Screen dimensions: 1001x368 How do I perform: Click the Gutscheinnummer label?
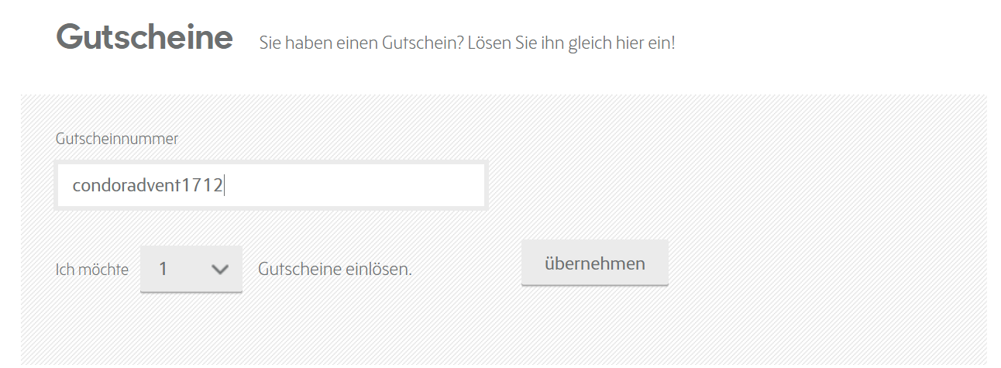coord(117,139)
